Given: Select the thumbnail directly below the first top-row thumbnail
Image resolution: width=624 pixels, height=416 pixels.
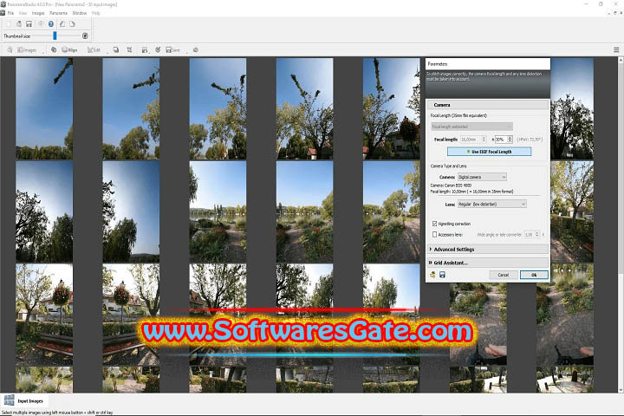Looking at the screenshot, I should pyautogui.click(x=44, y=211).
